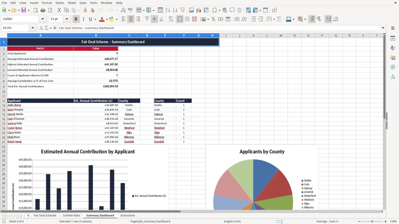Switch to the Instructions sheet tab
399x224 pixels.
[x=128, y=215]
